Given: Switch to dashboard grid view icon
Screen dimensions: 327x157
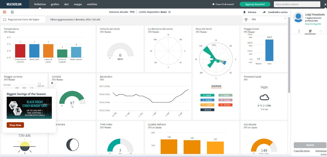Looking at the screenshot, I should pyautogui.click(x=5, y=12).
